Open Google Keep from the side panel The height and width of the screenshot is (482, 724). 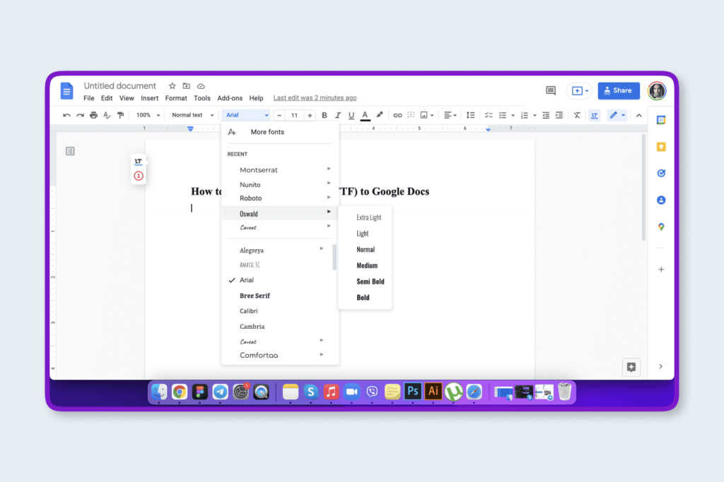(660, 147)
